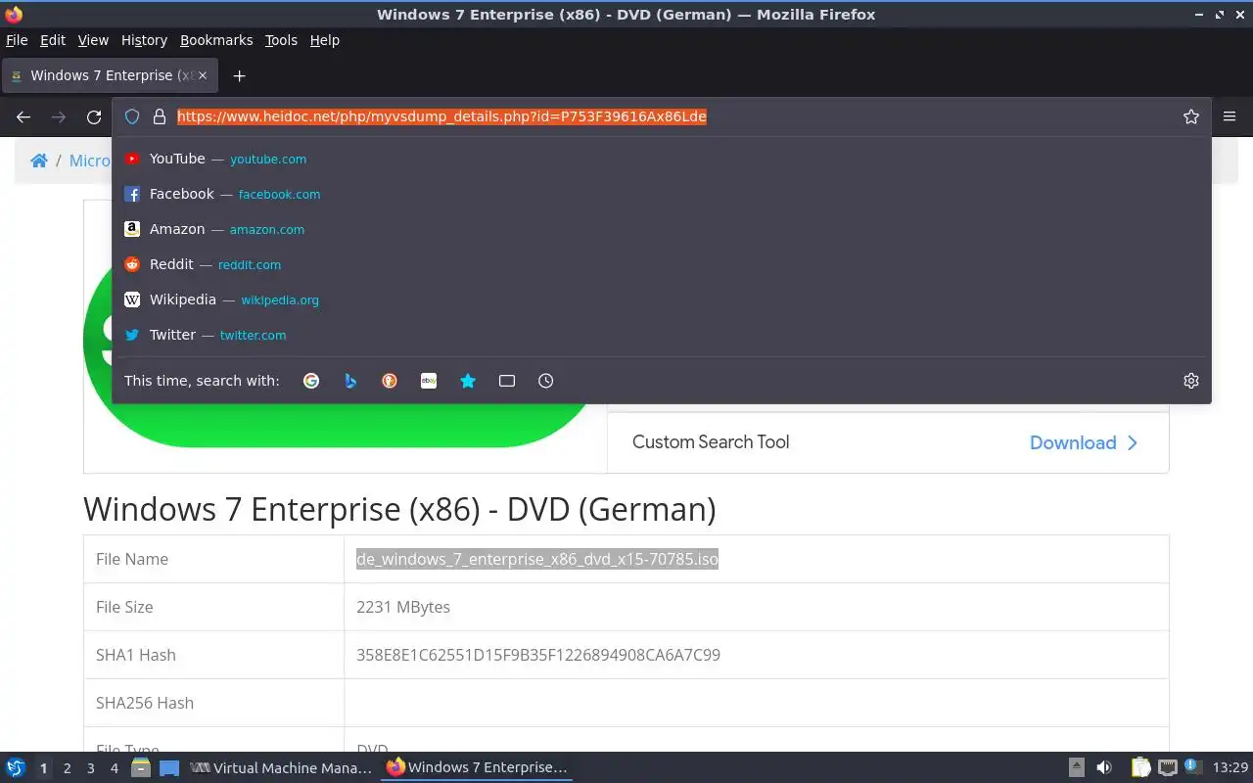The height and width of the screenshot is (783, 1253).
Task: Click the highlighted URL in address bar
Action: click(441, 116)
